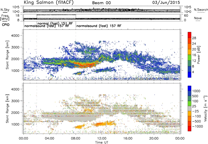This screenshot has width=208, height=144.
Task: Click the dashed 08:00 marker in power panel
Action: [x=76, y=55]
